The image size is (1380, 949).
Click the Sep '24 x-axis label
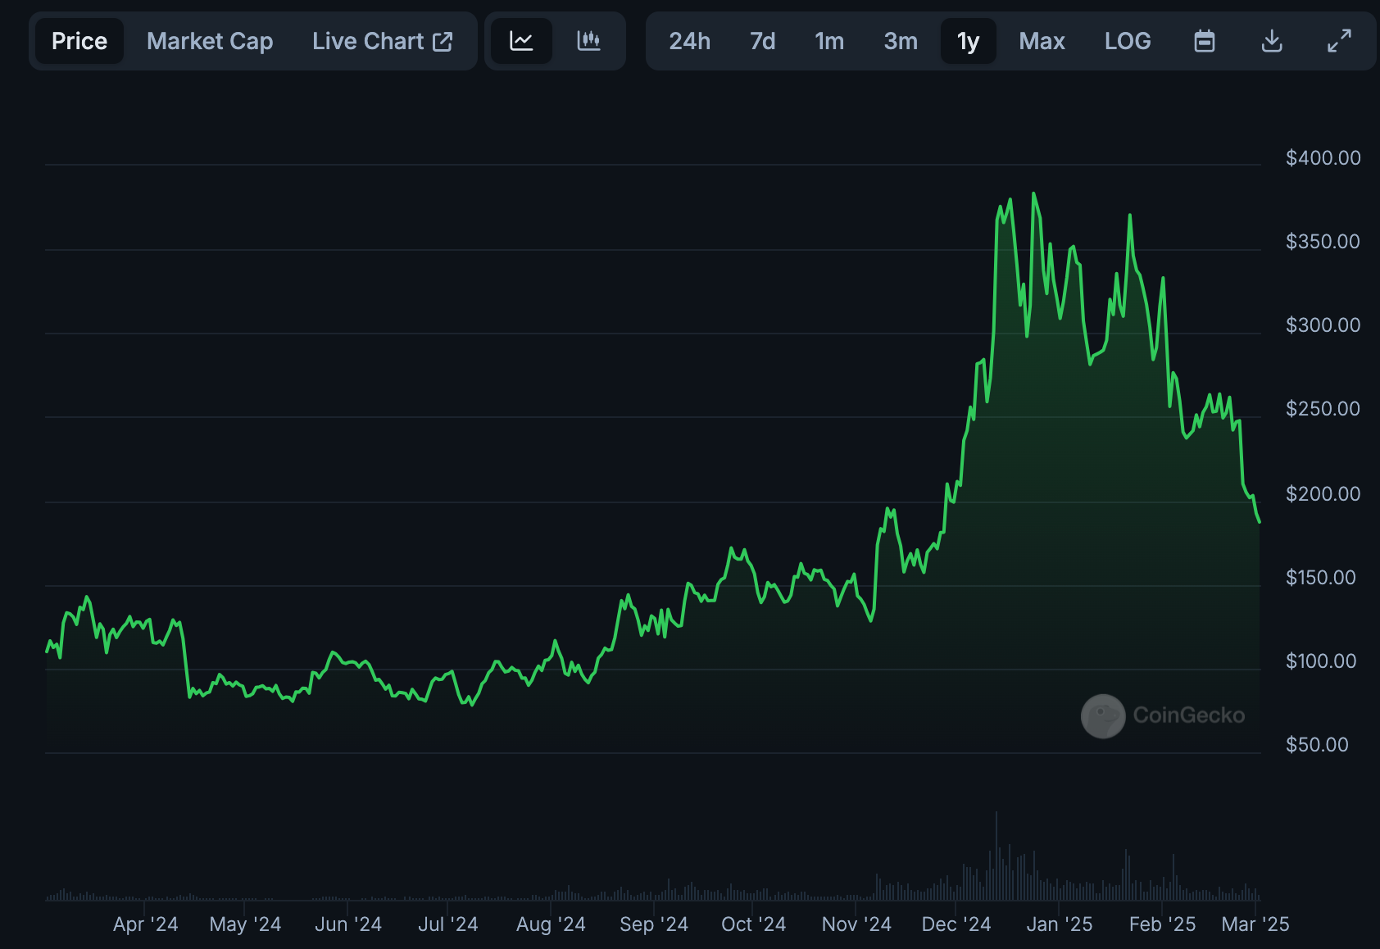[654, 924]
